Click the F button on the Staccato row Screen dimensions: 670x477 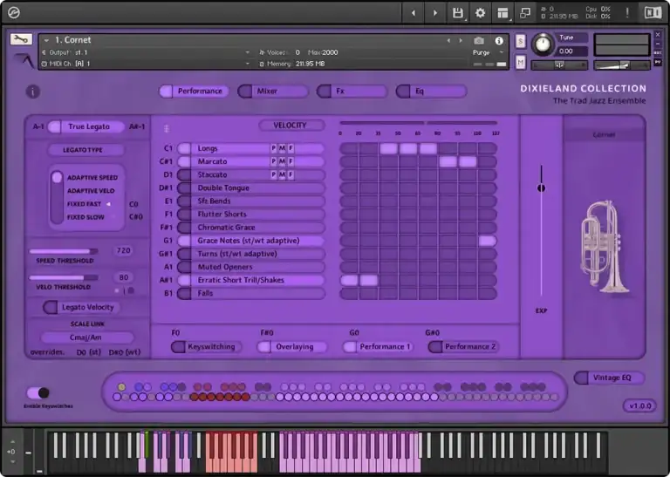coord(291,174)
